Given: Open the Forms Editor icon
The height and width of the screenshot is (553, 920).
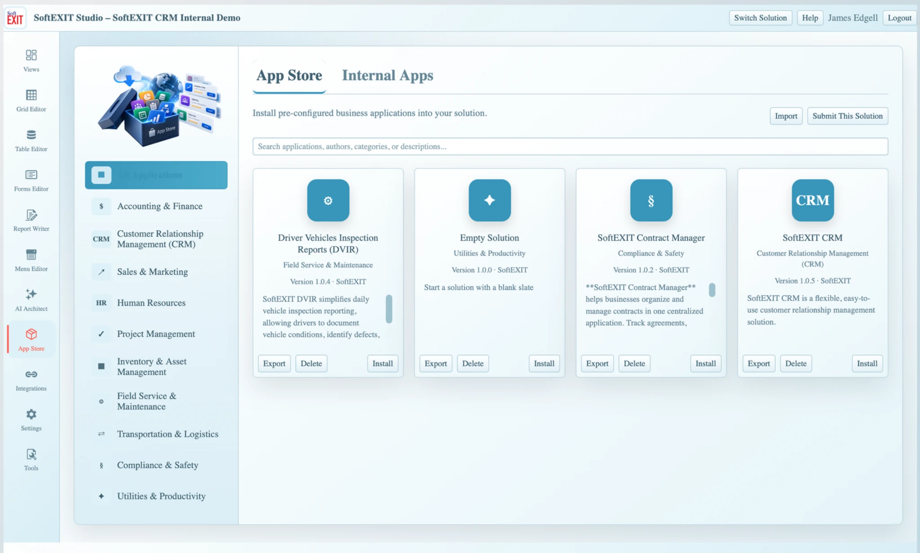Looking at the screenshot, I should tap(31, 175).
